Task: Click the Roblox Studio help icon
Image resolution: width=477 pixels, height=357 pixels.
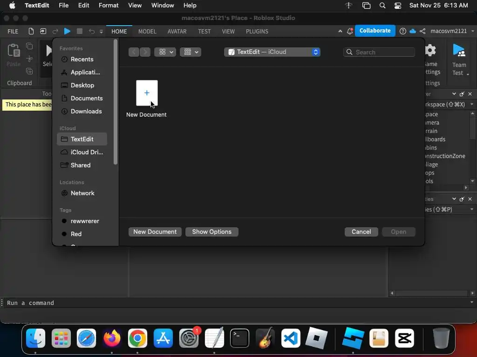Action: click(403, 31)
